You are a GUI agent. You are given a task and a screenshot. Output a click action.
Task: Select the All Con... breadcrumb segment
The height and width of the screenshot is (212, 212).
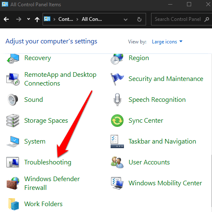(92, 19)
